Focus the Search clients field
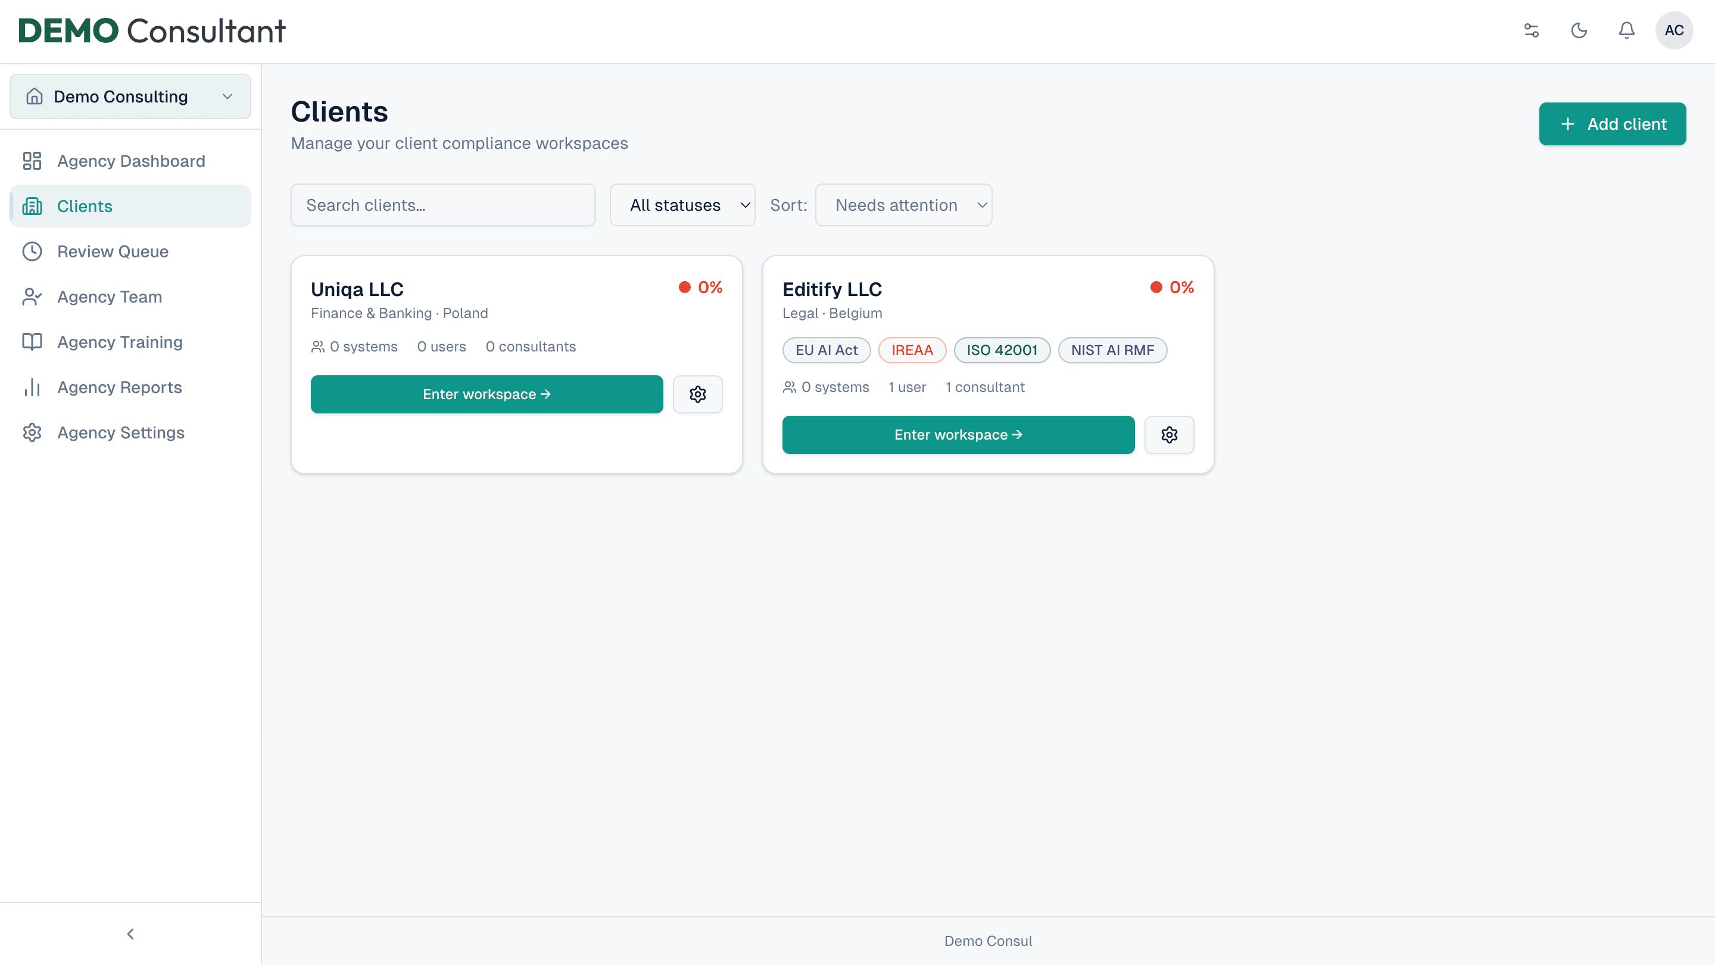1715x965 pixels. pos(442,205)
